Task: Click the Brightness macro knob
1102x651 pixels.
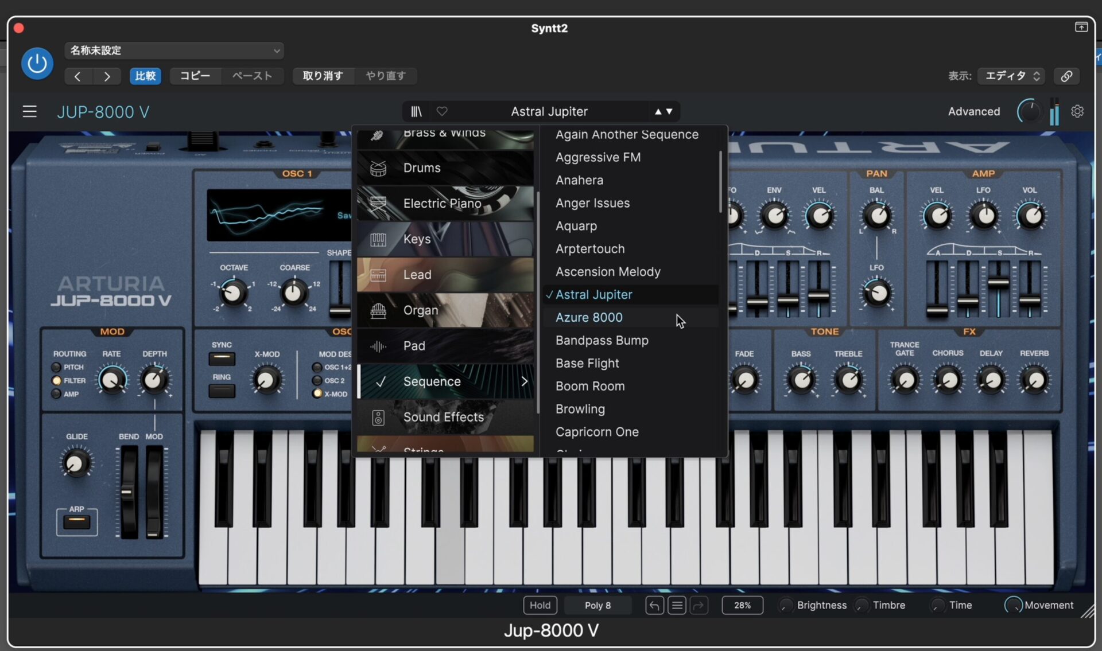Action: [x=786, y=605]
